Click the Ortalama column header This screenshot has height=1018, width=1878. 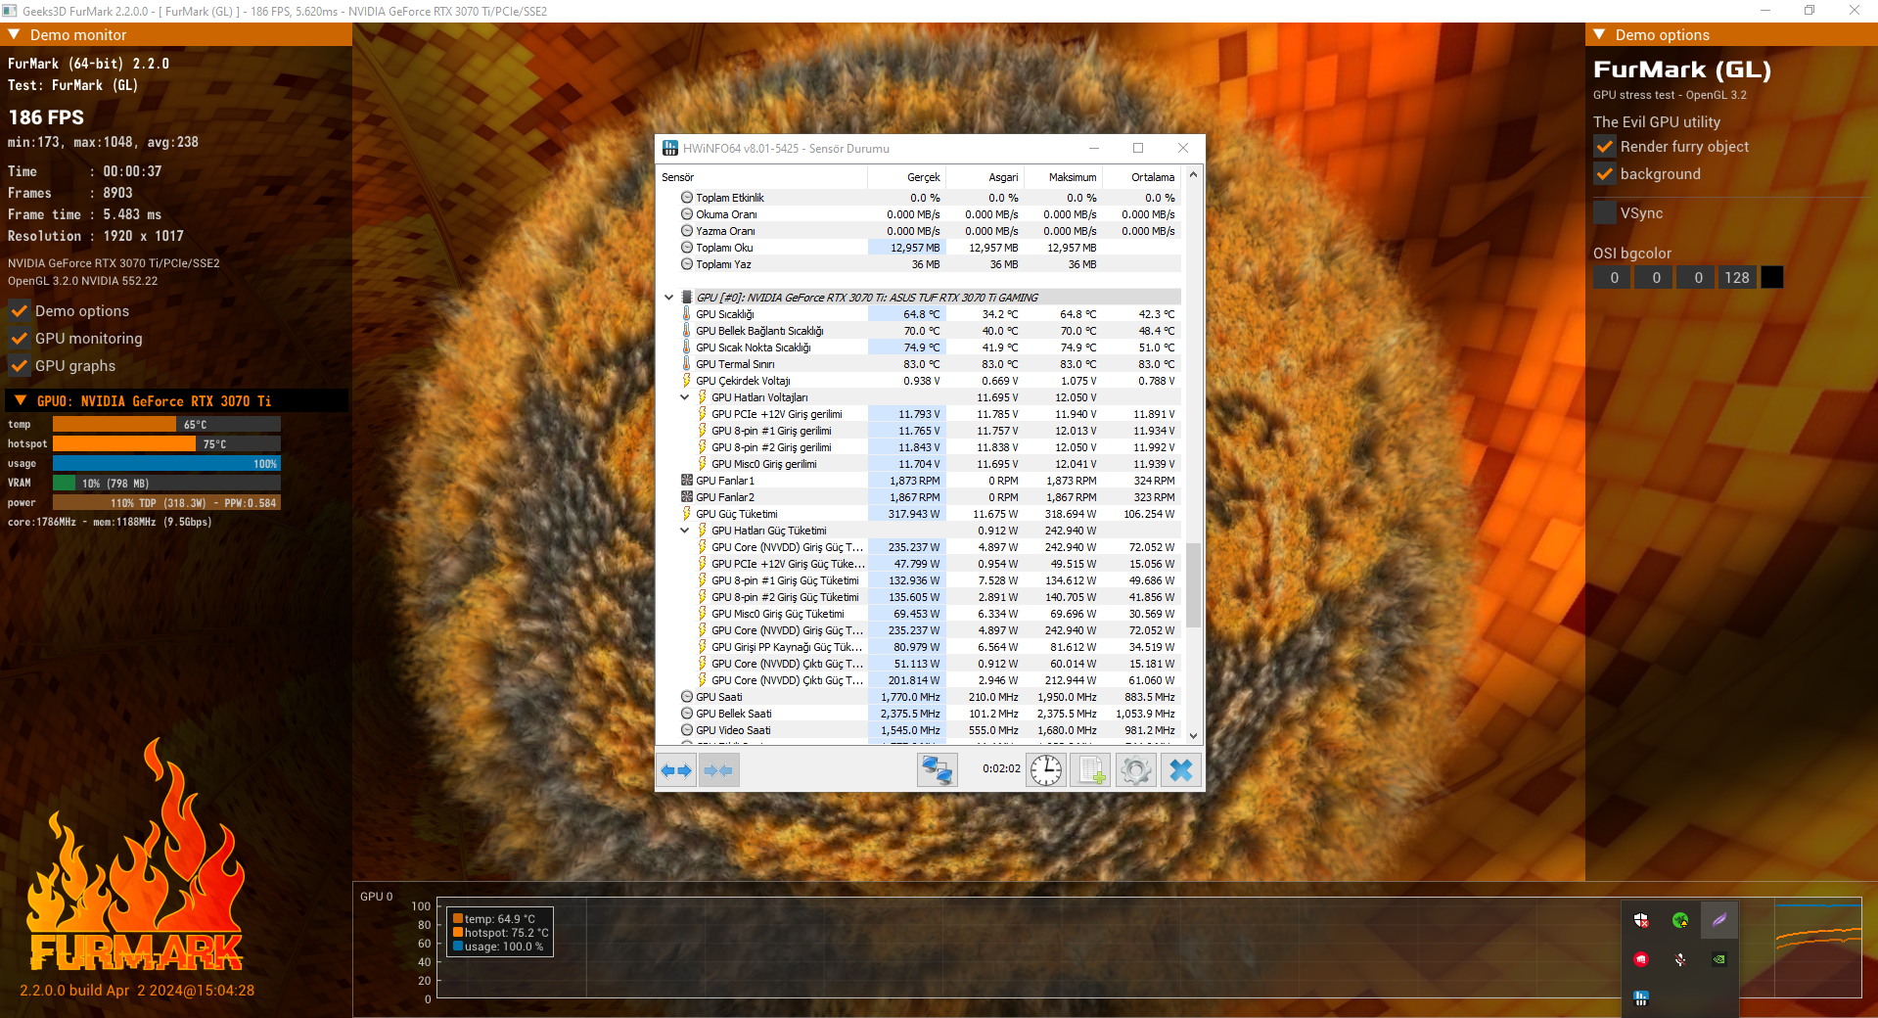1141,177
